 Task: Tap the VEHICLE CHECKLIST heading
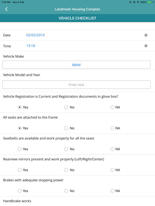tap(77, 18)
